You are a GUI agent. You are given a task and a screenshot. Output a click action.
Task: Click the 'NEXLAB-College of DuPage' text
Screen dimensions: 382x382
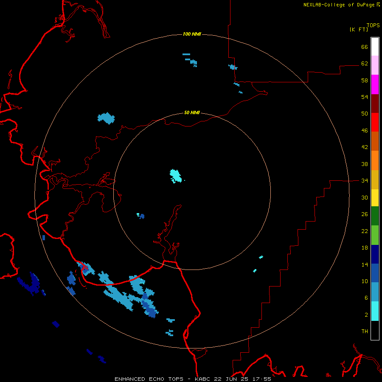pyautogui.click(x=339, y=5)
